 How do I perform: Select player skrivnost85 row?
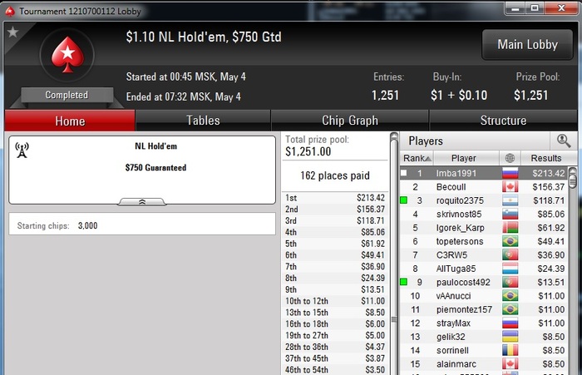click(x=484, y=215)
